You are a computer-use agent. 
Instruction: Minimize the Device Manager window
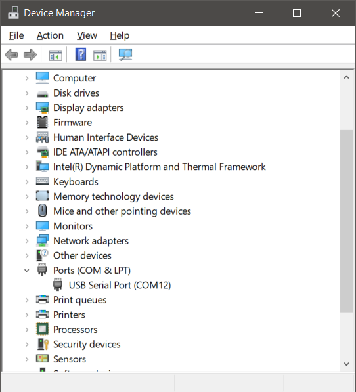[x=259, y=12]
